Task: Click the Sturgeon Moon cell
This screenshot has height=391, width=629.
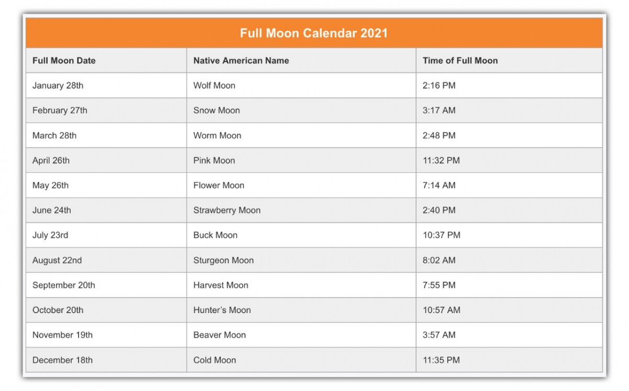Action: [x=223, y=260]
